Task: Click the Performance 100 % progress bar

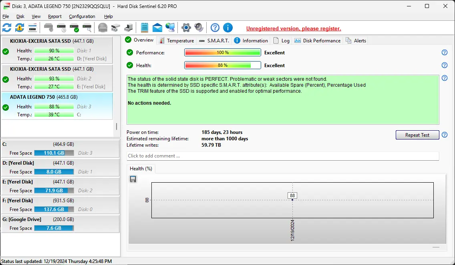Action: [x=223, y=52]
